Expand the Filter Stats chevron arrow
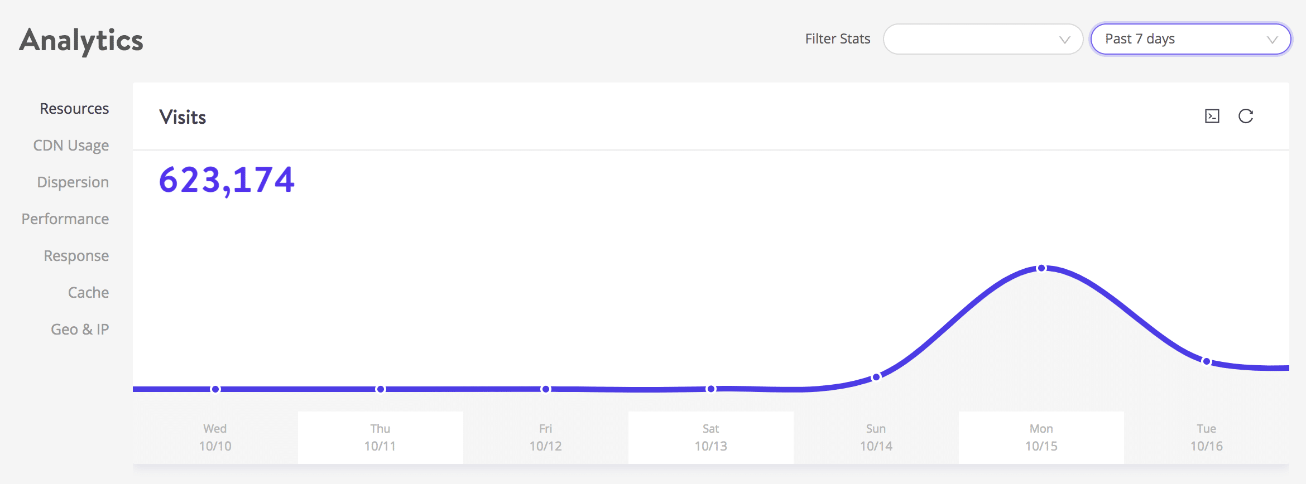This screenshot has height=484, width=1306. click(x=1064, y=39)
